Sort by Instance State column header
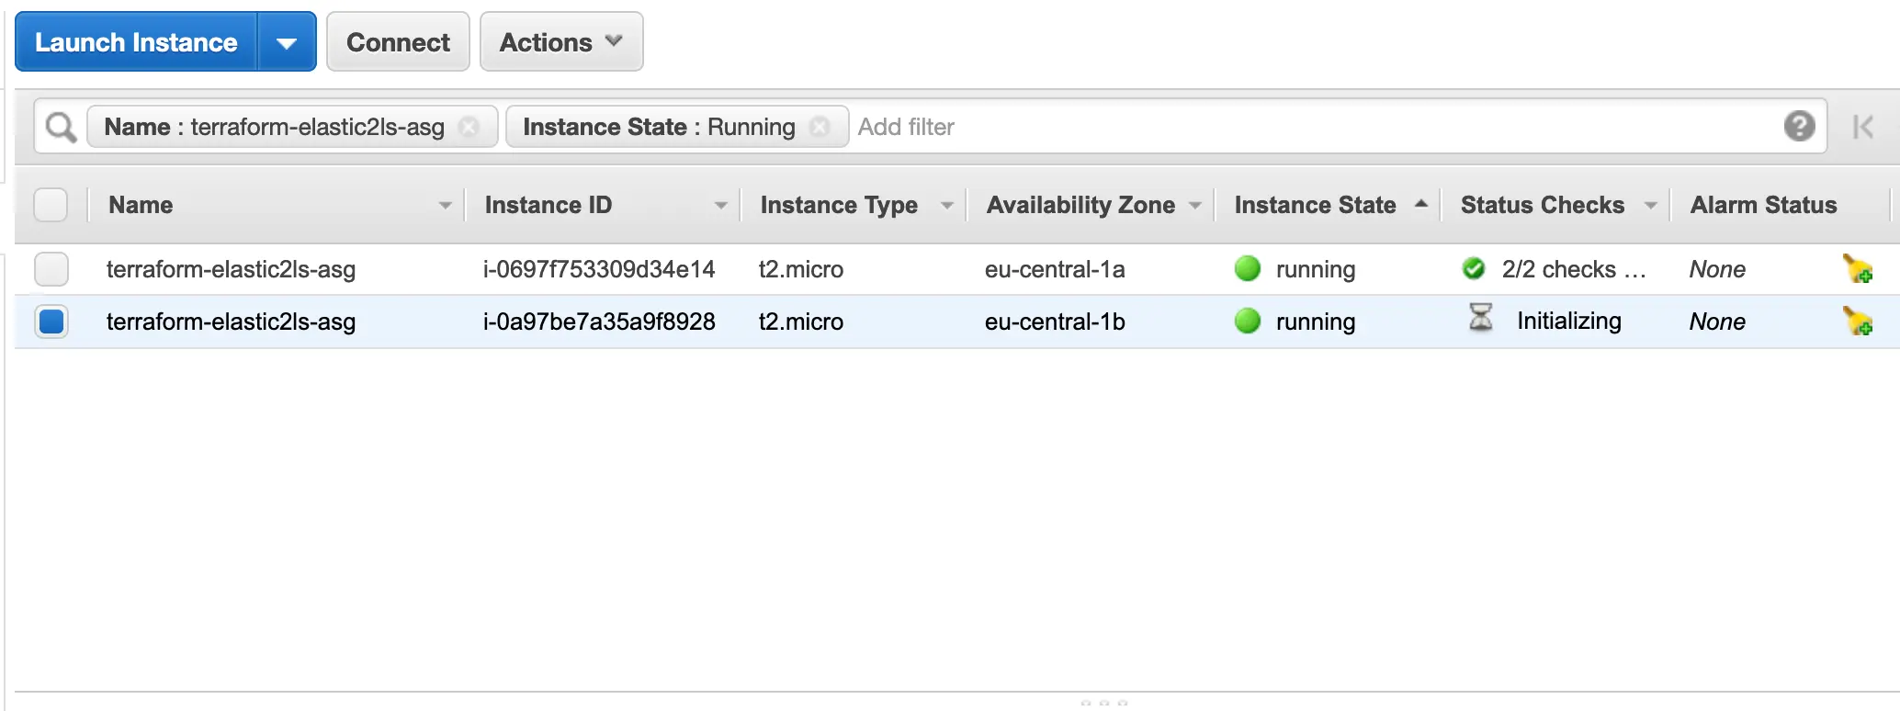Viewport: 1900px width, 711px height. tap(1315, 205)
